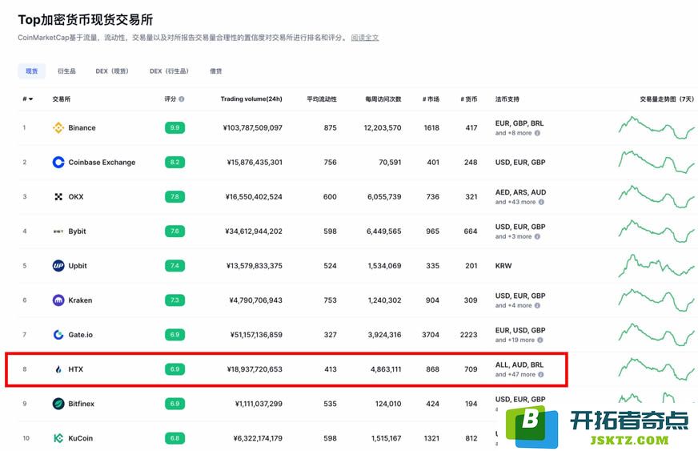Open the Bitfinex exchange name link

(x=82, y=404)
